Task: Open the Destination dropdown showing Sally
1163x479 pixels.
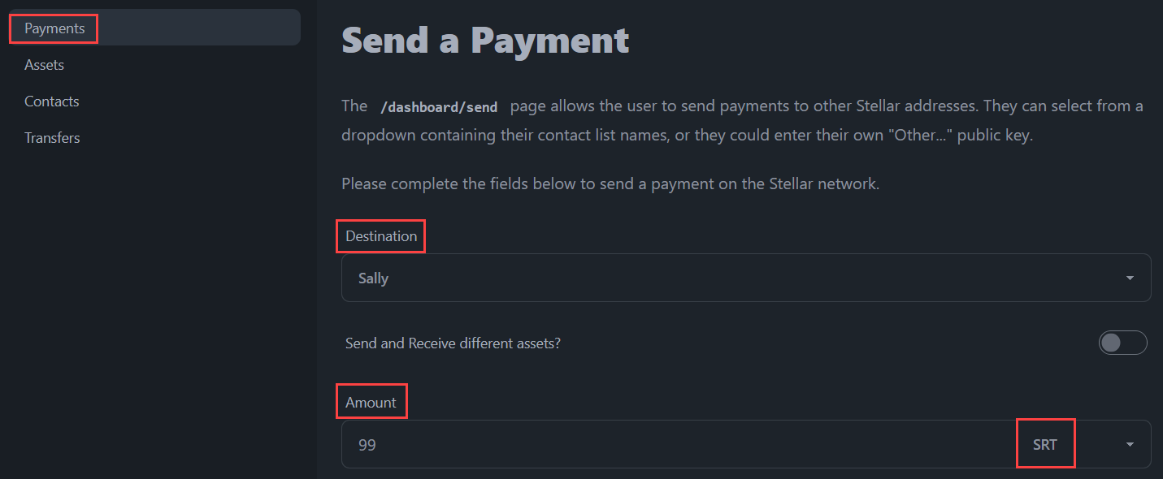Action: [745, 278]
